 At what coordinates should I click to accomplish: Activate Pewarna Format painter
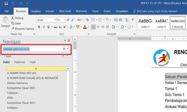coord(23,29)
